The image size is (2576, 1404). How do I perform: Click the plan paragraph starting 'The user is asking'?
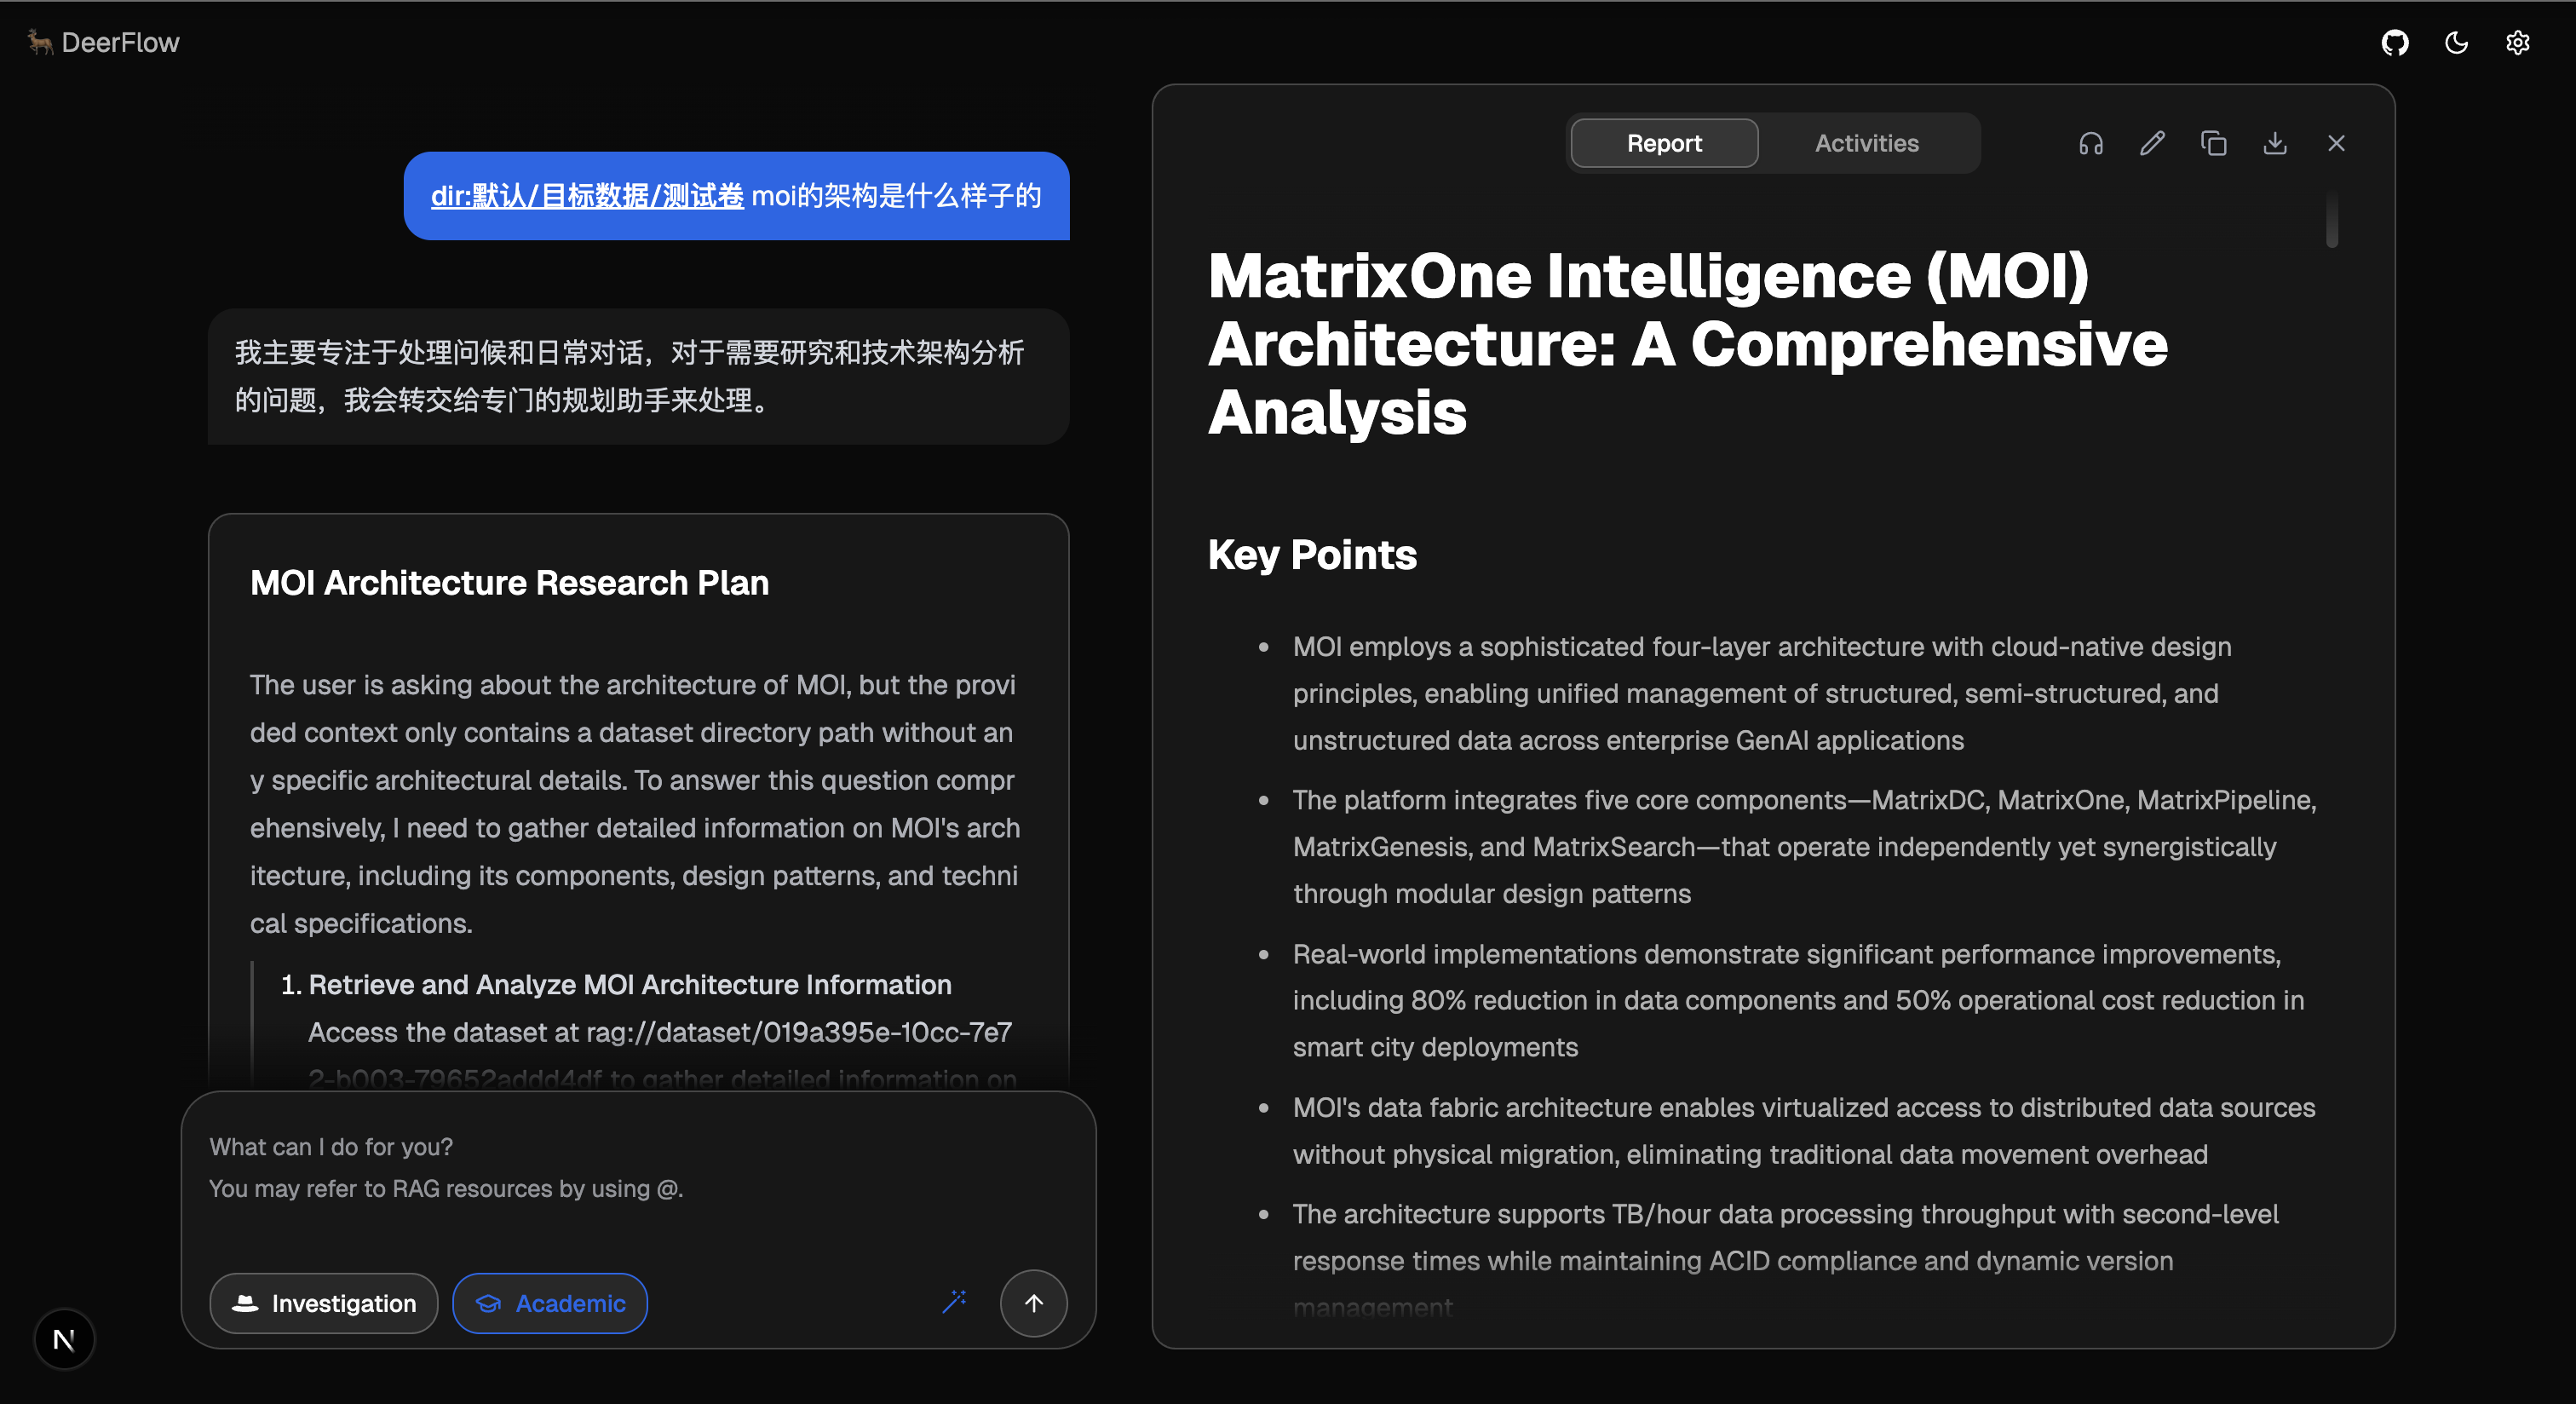pyautogui.click(x=635, y=804)
